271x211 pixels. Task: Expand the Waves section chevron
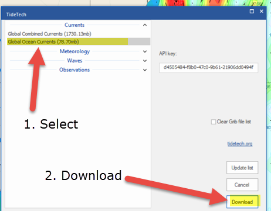point(145,61)
